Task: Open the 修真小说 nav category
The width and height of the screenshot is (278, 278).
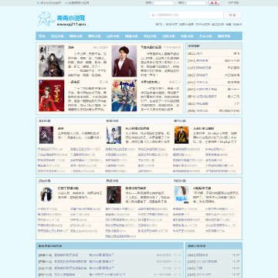Action: 76,36
